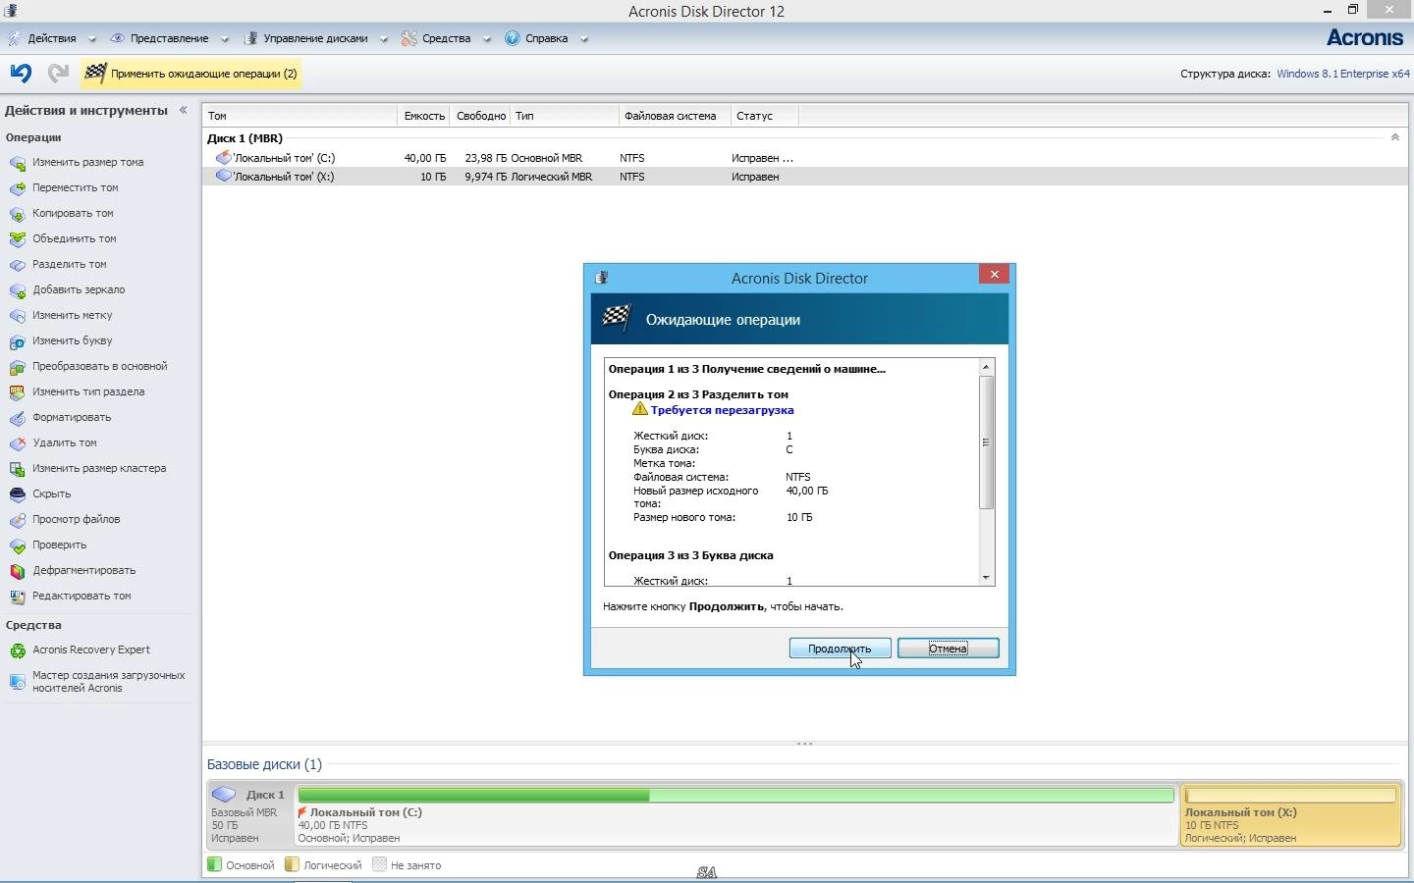Click scroll-down arrow in pending operations list
This screenshot has width=1414, height=883.
click(x=986, y=578)
